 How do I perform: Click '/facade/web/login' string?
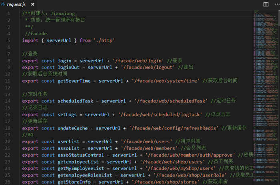138,61
